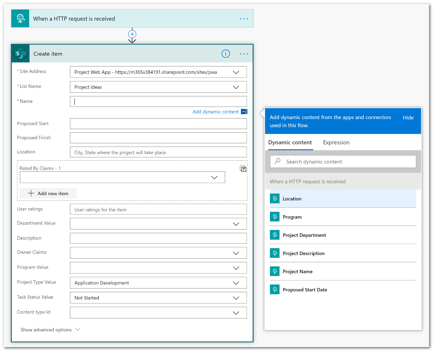Click the Project Description token icon
Viewport: 433px width, 351px height.
click(275, 253)
